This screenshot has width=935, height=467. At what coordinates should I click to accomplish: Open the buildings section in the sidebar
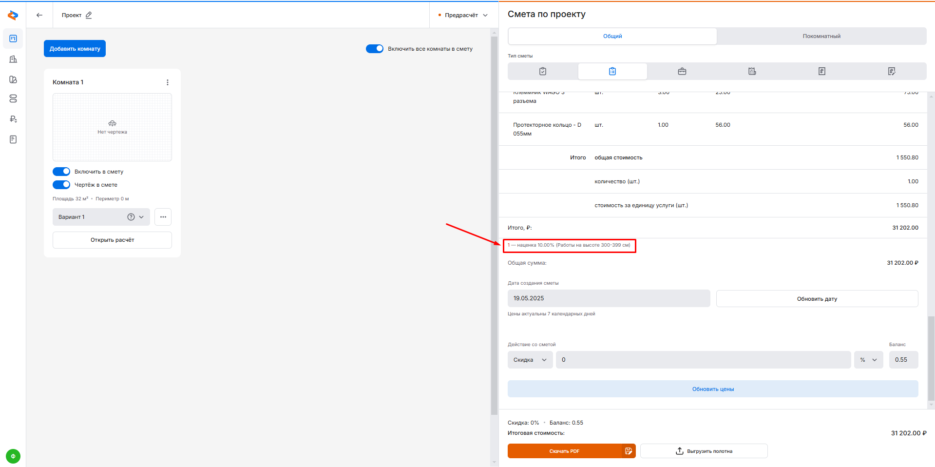(13, 59)
